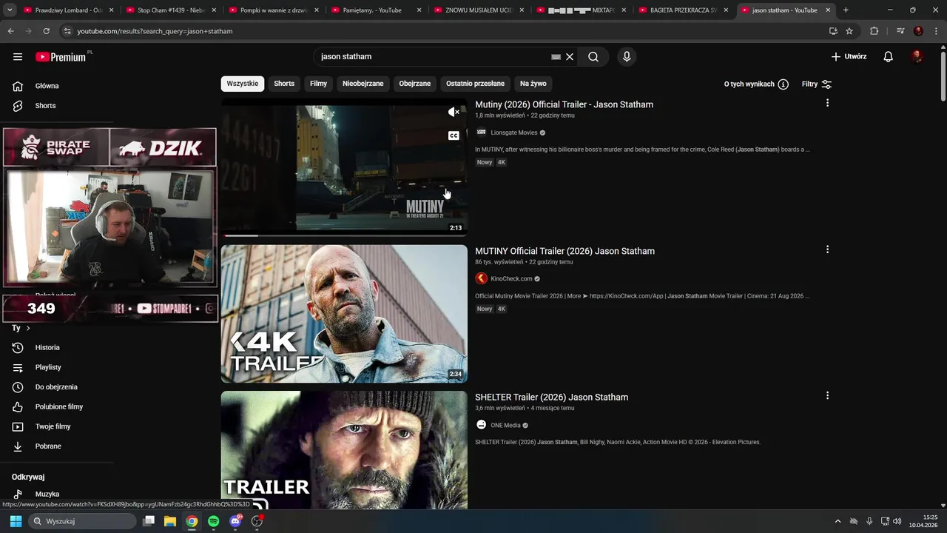This screenshot has width=947, height=533.
Task: Go to ONE Media channel
Action: (x=505, y=425)
